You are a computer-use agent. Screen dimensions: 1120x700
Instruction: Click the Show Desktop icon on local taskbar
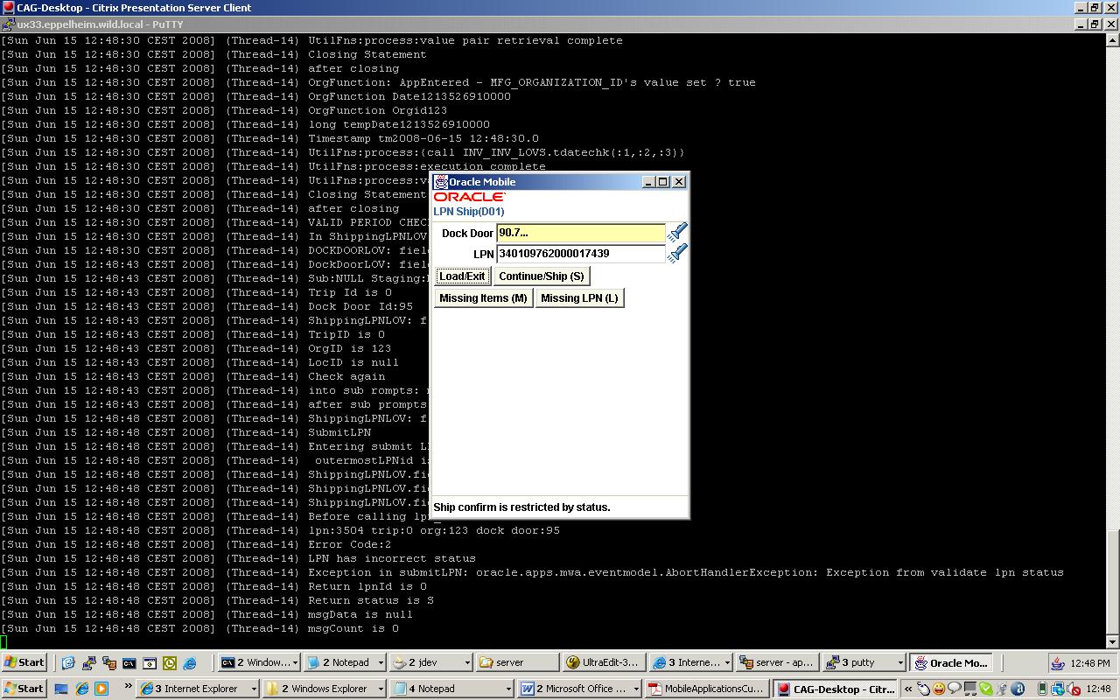[61, 689]
